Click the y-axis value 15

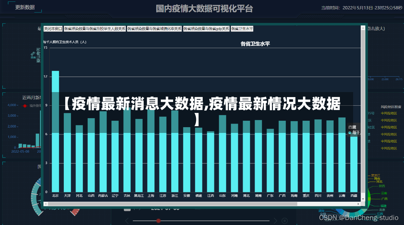pos(45,48)
